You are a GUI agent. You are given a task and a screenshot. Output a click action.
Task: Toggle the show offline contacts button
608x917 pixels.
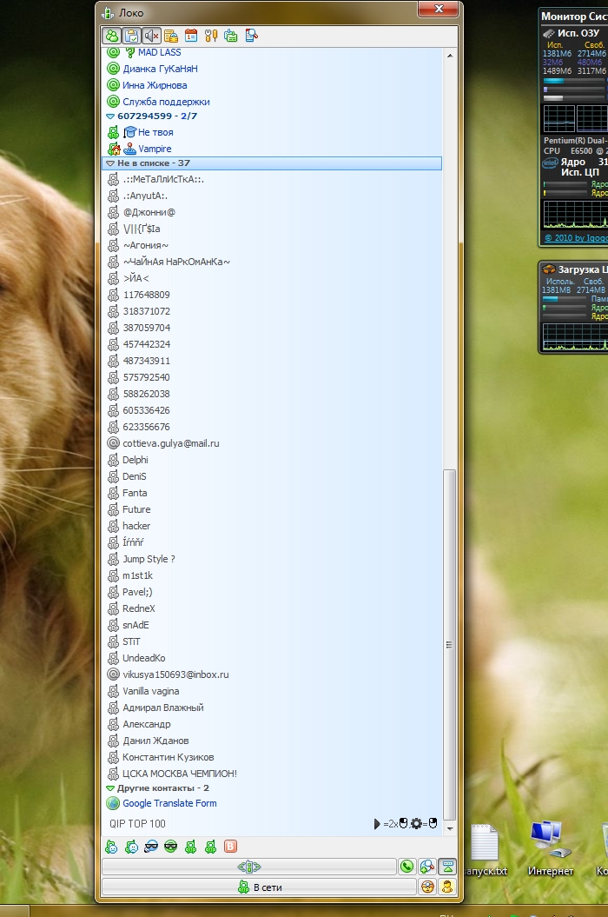pos(112,36)
